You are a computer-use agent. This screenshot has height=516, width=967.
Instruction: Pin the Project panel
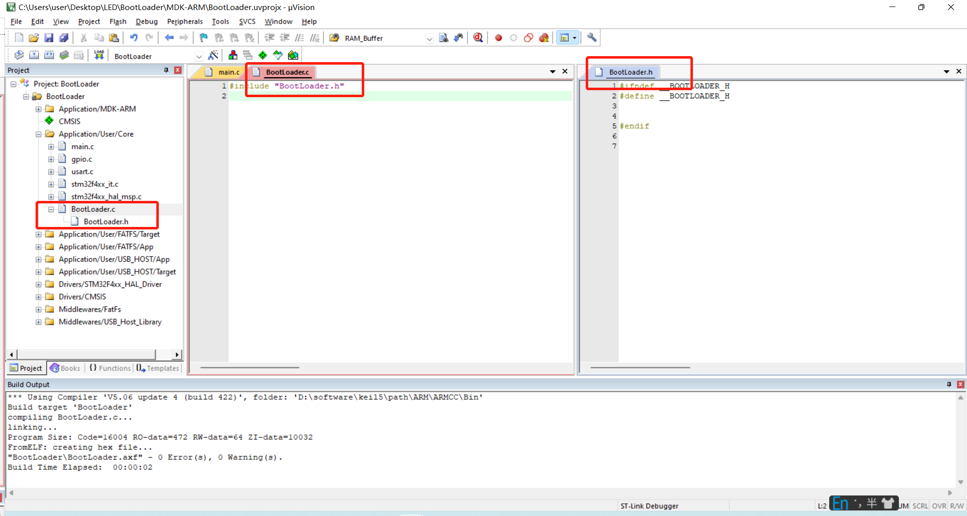pos(166,70)
